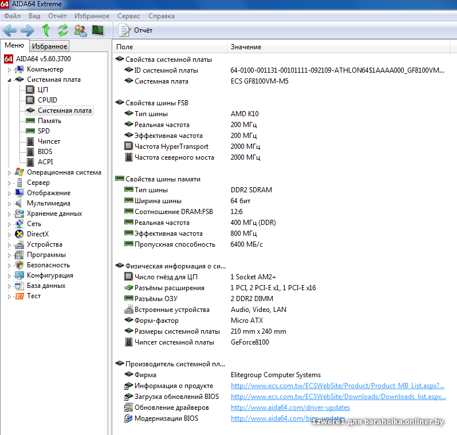Select AIDA64 v5.60.3700 root node
This screenshot has height=435, width=457.
(x=43, y=59)
